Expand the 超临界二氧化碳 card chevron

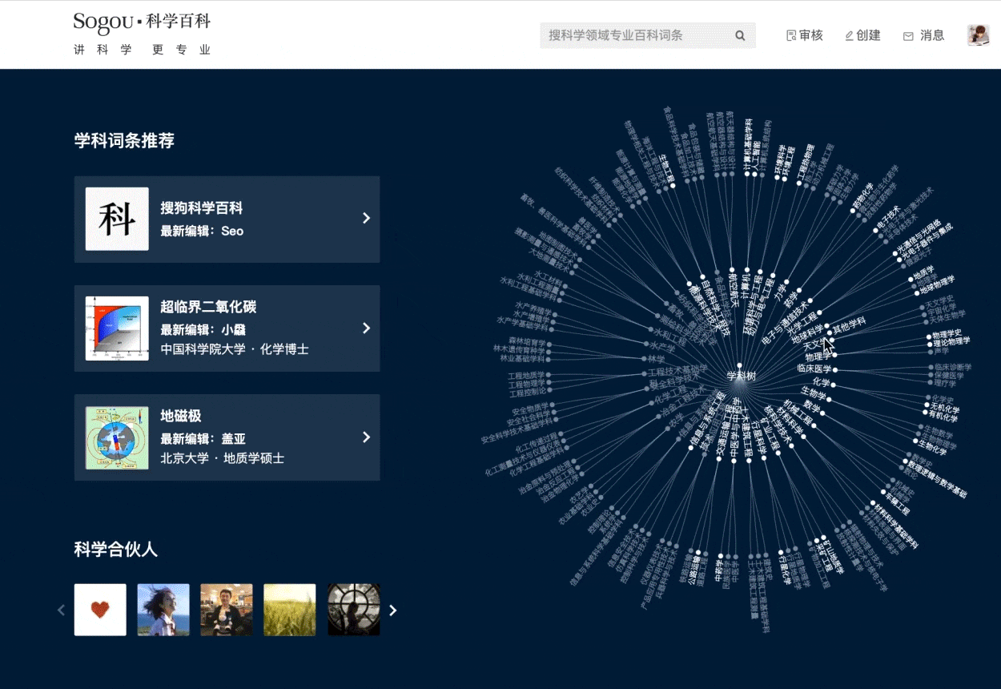[x=366, y=328]
